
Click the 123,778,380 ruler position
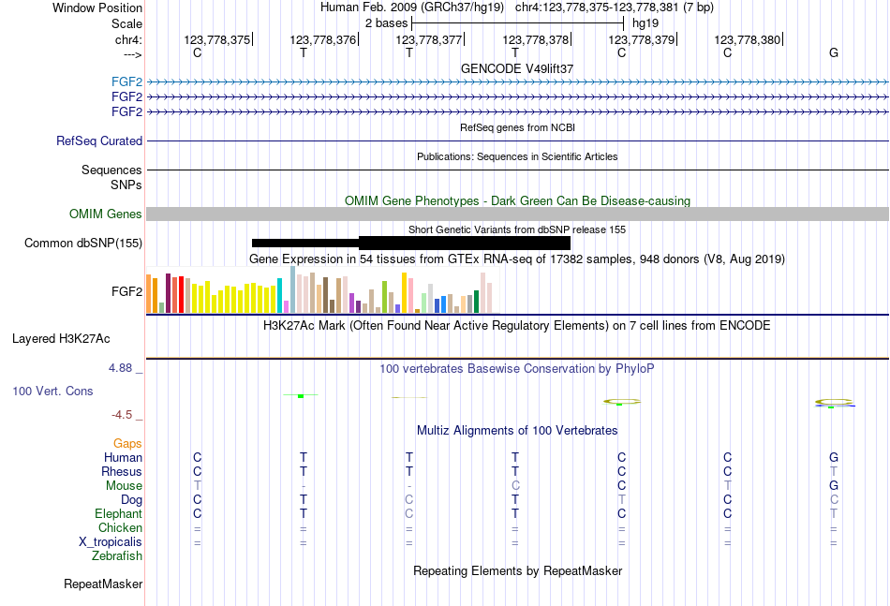coord(747,39)
